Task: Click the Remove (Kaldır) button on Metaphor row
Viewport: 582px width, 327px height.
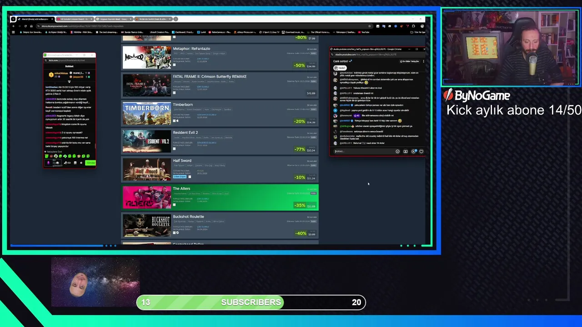Action: coord(313,53)
